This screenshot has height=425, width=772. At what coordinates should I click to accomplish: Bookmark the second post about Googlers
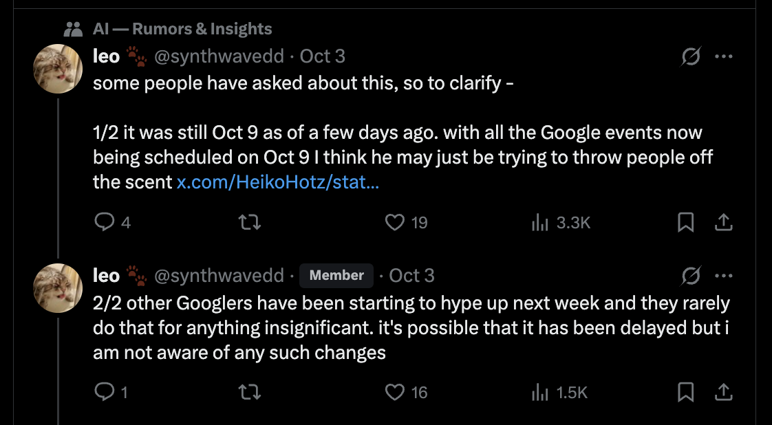tap(686, 392)
